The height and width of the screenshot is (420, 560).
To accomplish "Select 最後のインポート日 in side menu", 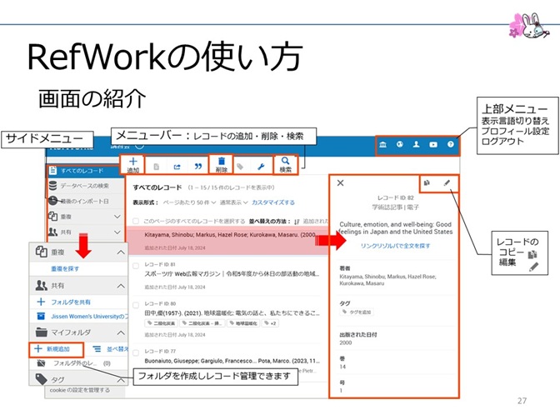I will click(86, 201).
